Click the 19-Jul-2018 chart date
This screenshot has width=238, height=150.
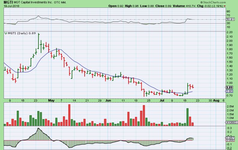11,6
